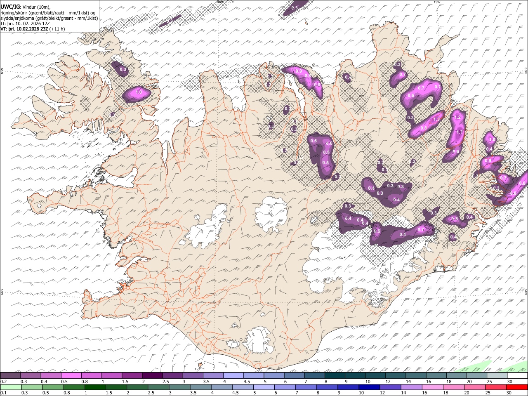Click the pure red 30 legend swatch

pyautogui.click(x=517, y=387)
